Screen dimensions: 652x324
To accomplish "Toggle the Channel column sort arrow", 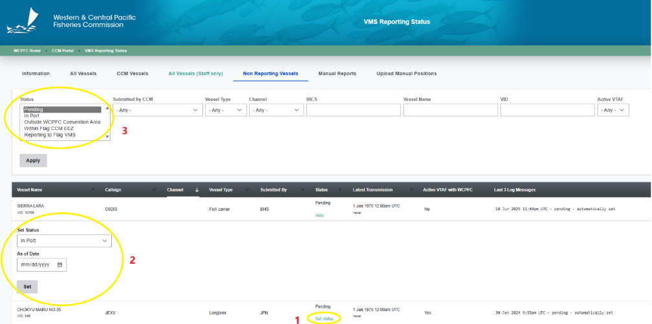I will coord(197,189).
